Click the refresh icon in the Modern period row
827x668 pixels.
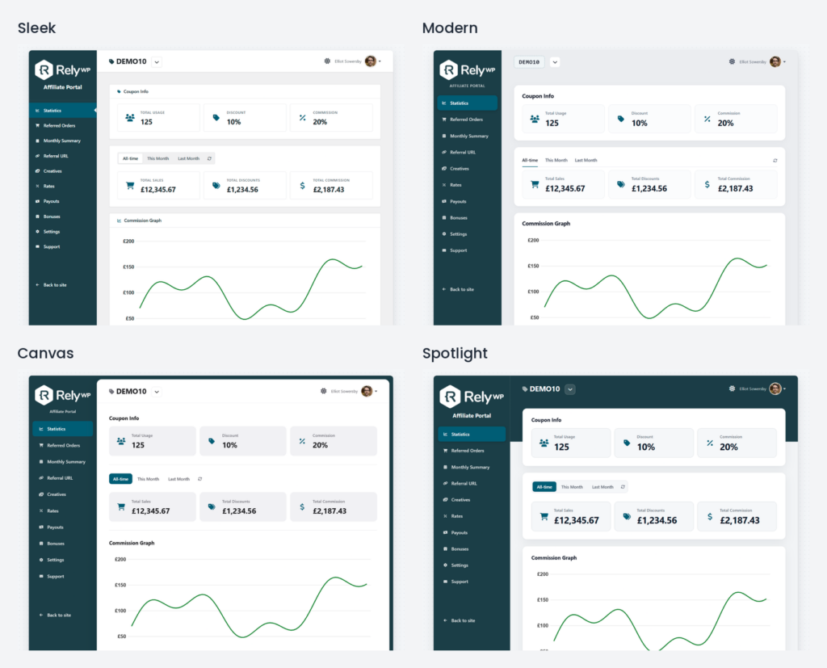pyautogui.click(x=775, y=161)
